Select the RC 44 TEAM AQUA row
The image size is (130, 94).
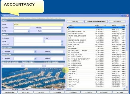97,65
